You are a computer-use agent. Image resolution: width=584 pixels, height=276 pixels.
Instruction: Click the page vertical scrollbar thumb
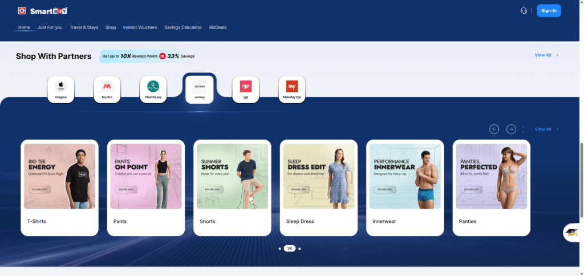pos(581,180)
